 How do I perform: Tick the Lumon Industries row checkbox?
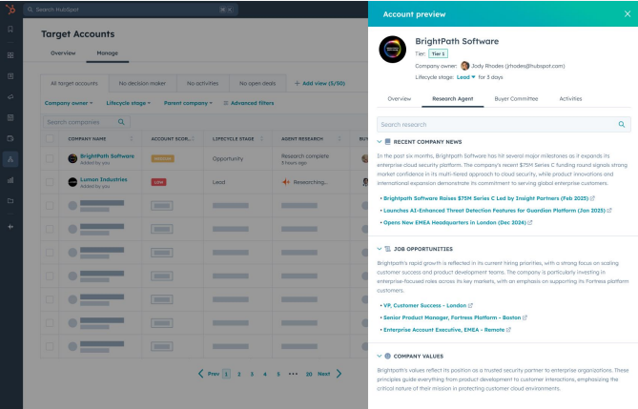click(51, 181)
